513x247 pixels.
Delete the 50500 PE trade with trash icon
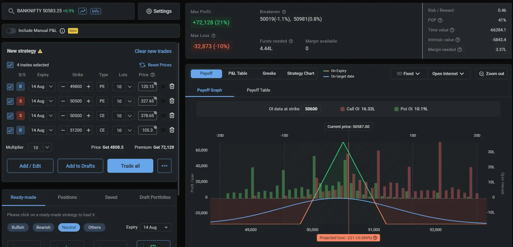(172, 101)
